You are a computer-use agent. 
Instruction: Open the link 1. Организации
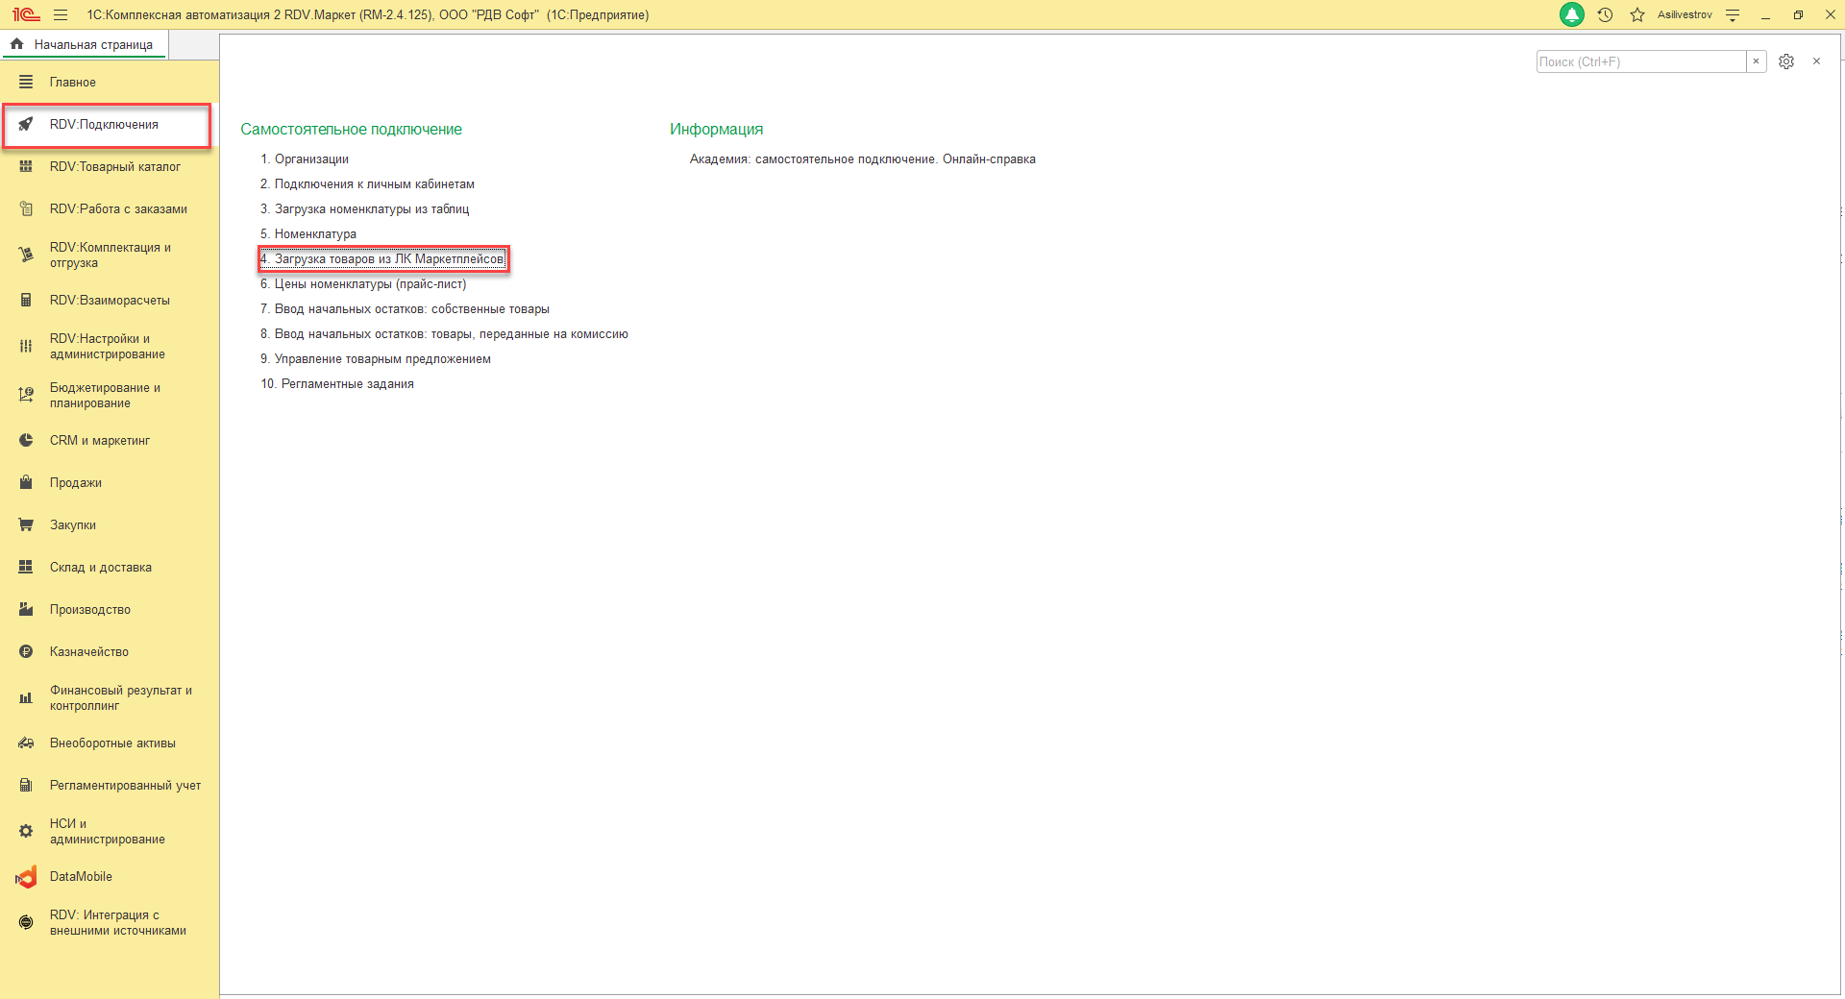pyautogui.click(x=305, y=158)
